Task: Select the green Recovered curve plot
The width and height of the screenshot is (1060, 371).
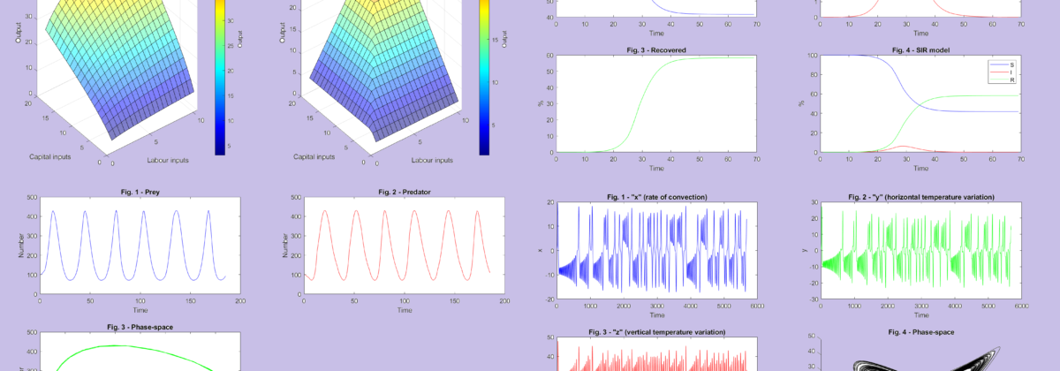Action: tap(656, 103)
